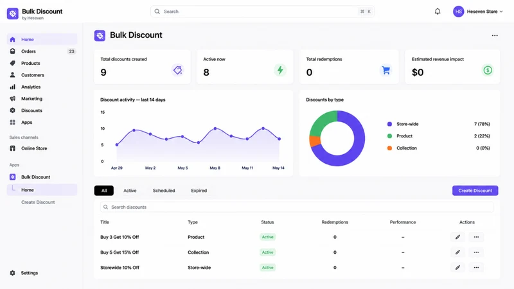
Task: Click the Apps grid icon
Action: tap(12, 122)
